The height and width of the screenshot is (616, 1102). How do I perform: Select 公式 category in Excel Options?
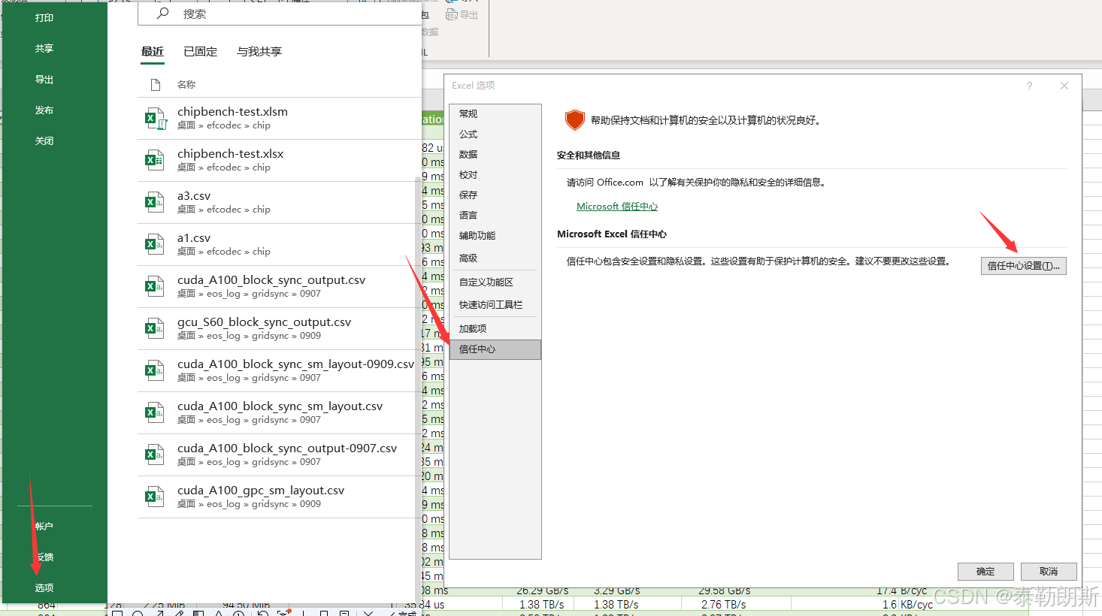tap(495, 134)
